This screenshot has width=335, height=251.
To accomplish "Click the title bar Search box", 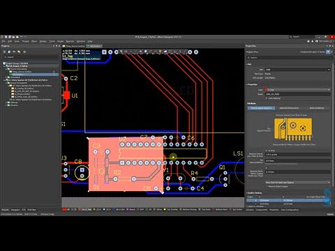I will pos(301,37).
